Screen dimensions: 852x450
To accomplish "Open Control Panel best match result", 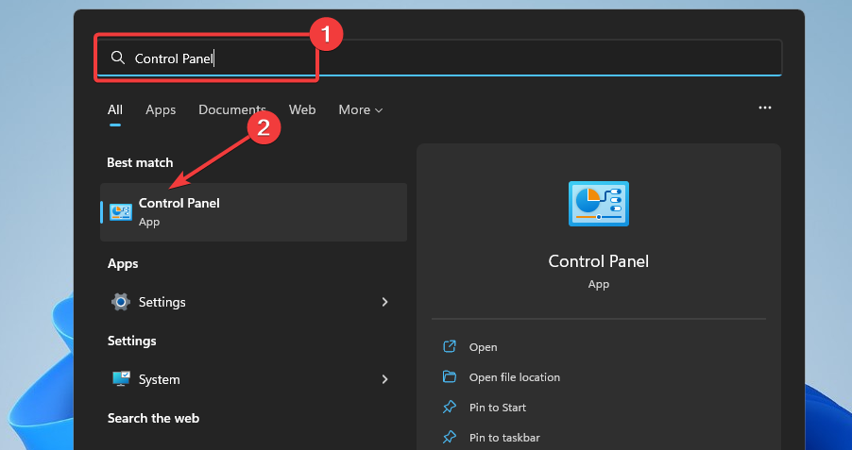I will (254, 211).
